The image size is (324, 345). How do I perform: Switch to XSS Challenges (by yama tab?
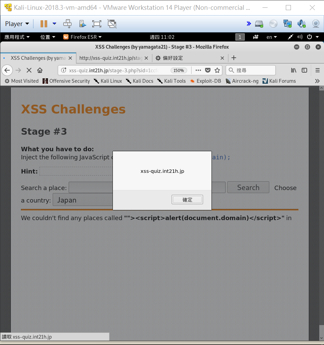tap(38, 58)
